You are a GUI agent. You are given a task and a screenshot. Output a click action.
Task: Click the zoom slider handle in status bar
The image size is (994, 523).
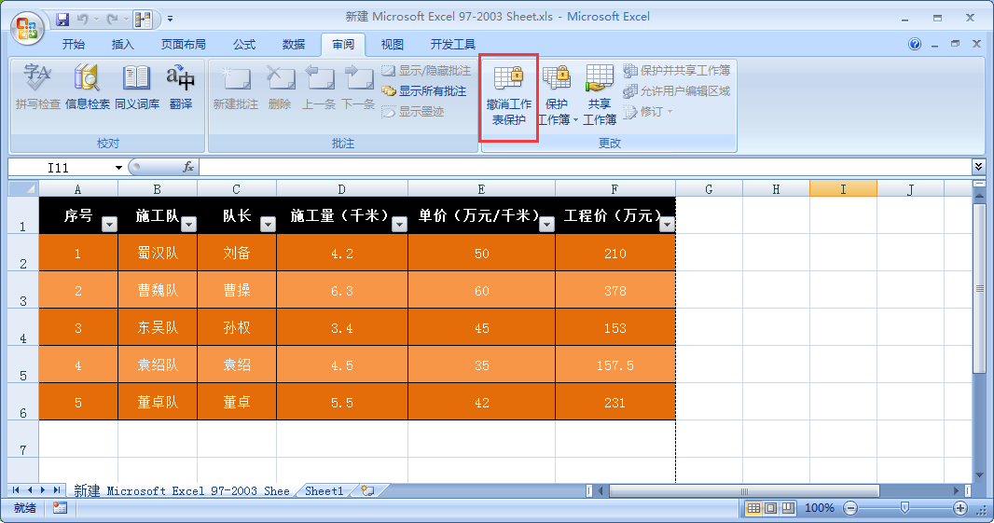click(x=904, y=508)
